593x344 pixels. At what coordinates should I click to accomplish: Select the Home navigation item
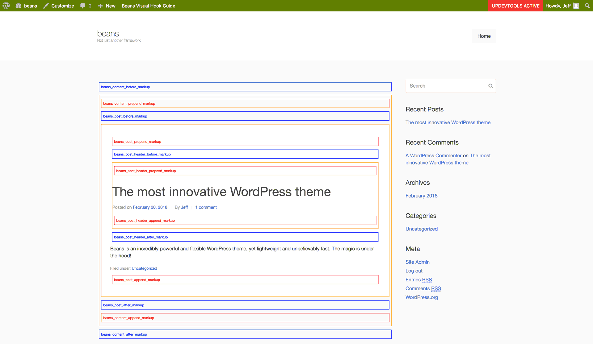tap(484, 36)
